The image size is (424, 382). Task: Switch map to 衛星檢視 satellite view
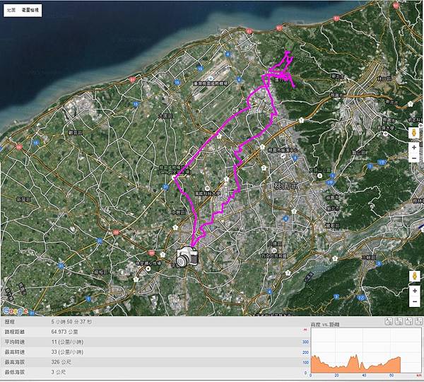point(30,11)
